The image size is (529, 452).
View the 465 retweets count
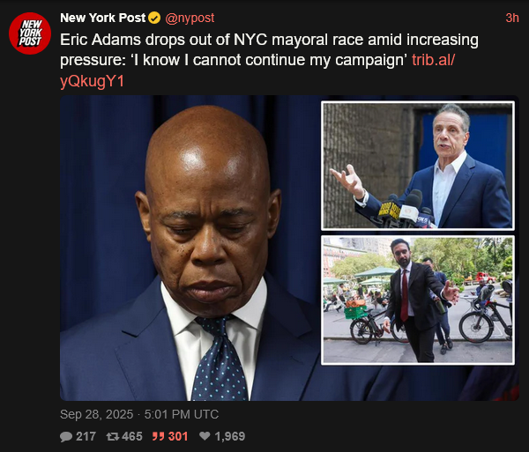pyautogui.click(x=132, y=436)
